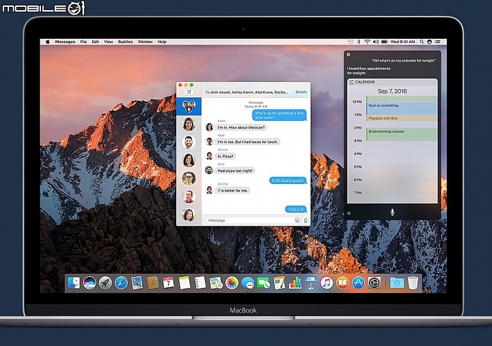Image resolution: width=492 pixels, height=346 pixels.
Task: Open "Gym or something" calendar event
Action: click(402, 108)
